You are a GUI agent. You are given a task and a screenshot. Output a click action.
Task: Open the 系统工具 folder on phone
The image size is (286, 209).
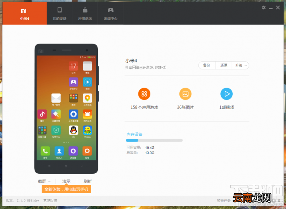pos(42,130)
